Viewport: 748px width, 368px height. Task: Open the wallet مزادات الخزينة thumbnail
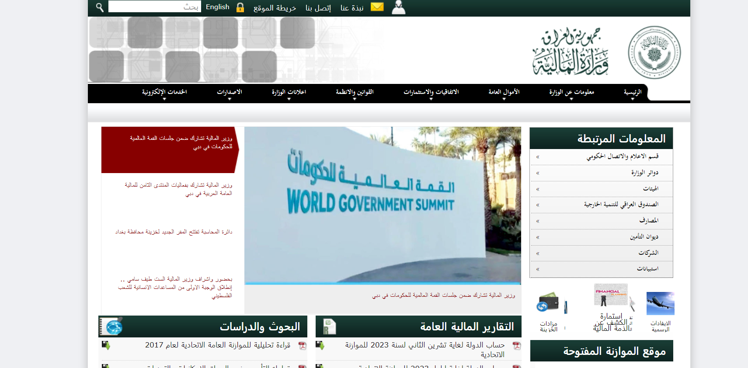click(548, 302)
